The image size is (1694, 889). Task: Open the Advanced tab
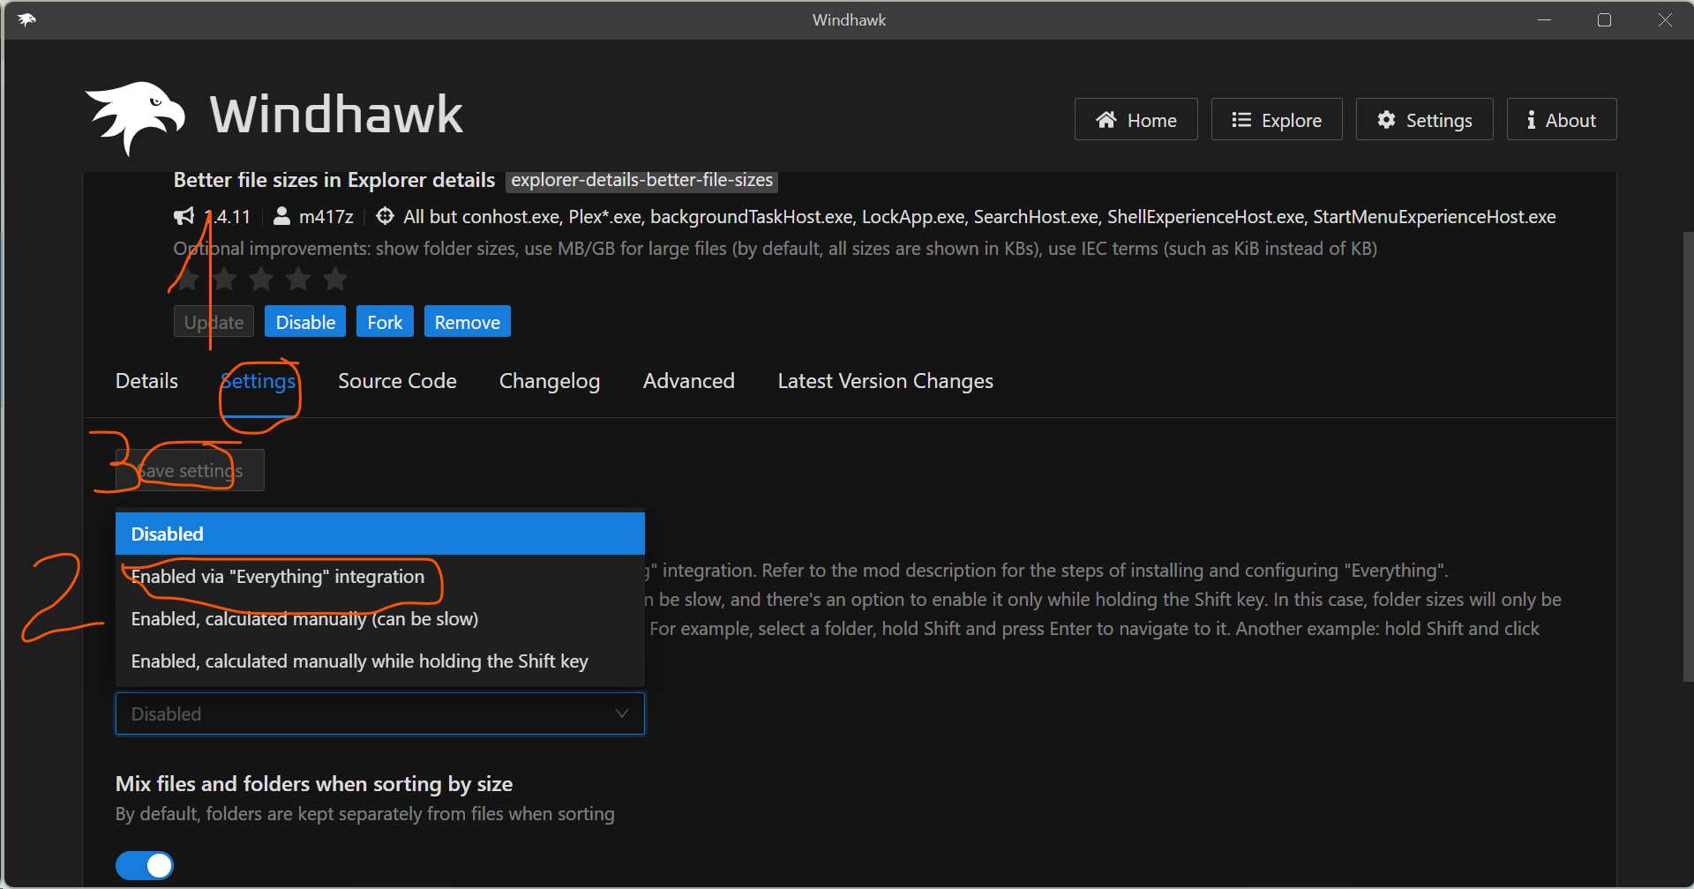point(689,381)
